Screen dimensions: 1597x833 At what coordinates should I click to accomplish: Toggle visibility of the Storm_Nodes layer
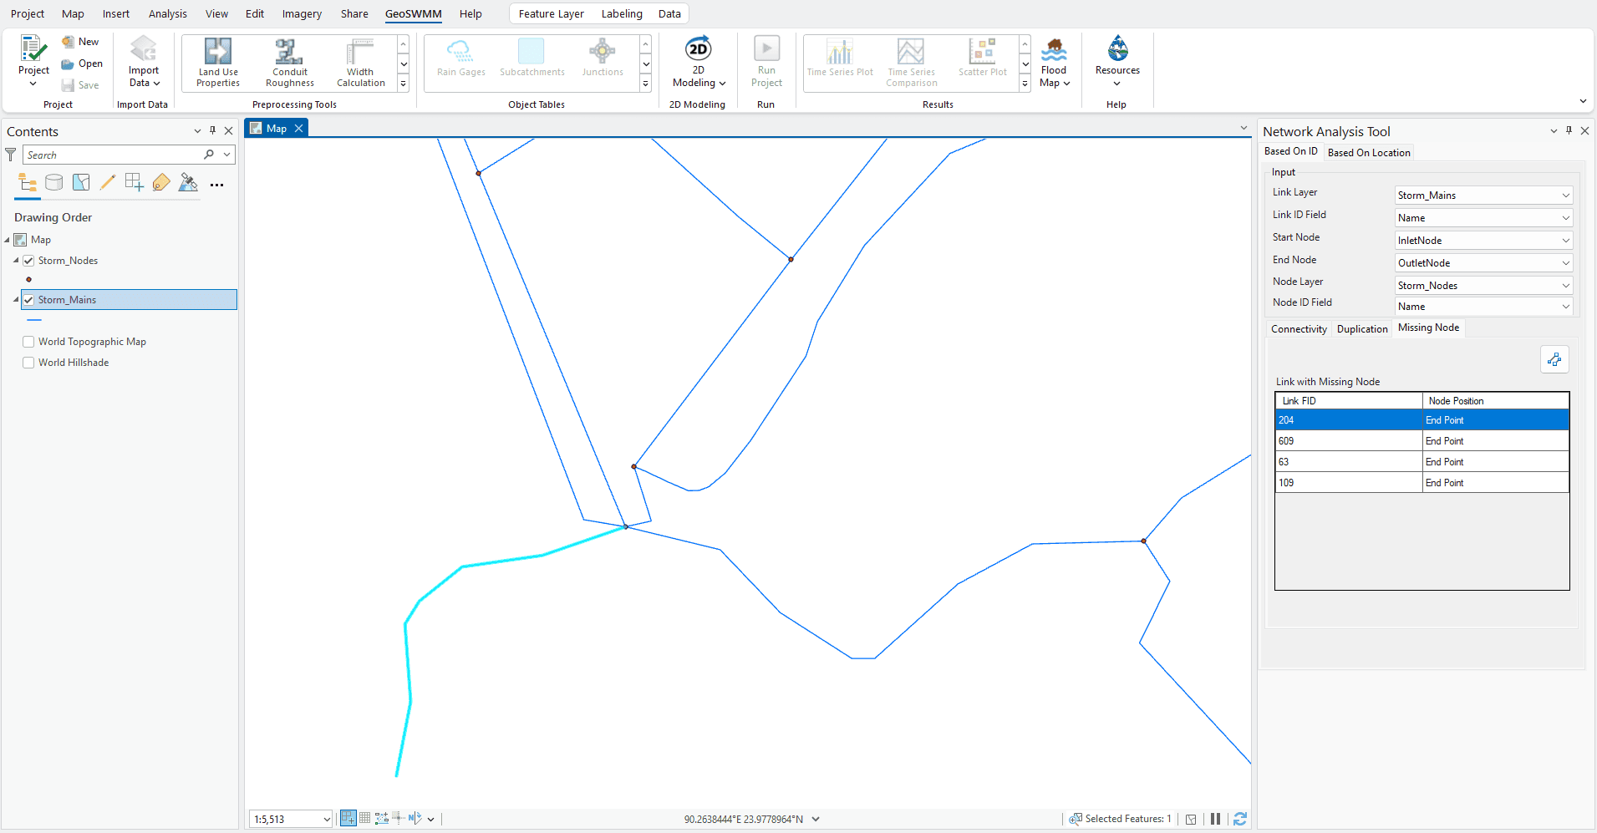point(28,260)
